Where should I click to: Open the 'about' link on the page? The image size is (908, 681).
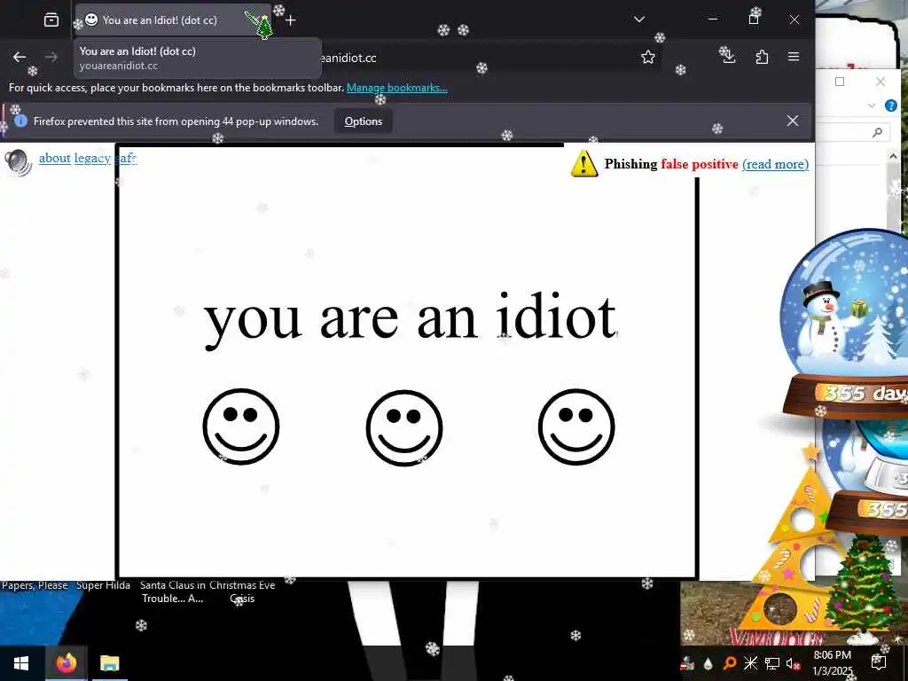click(x=55, y=158)
